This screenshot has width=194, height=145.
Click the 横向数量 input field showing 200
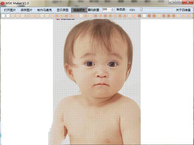[x=107, y=9]
